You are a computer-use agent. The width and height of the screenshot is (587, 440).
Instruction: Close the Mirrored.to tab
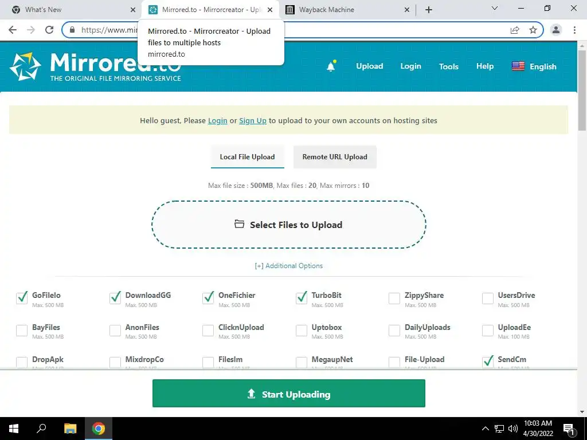(x=270, y=10)
